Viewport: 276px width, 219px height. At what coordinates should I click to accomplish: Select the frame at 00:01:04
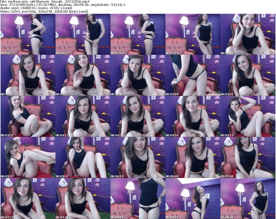[x=138, y=34]
